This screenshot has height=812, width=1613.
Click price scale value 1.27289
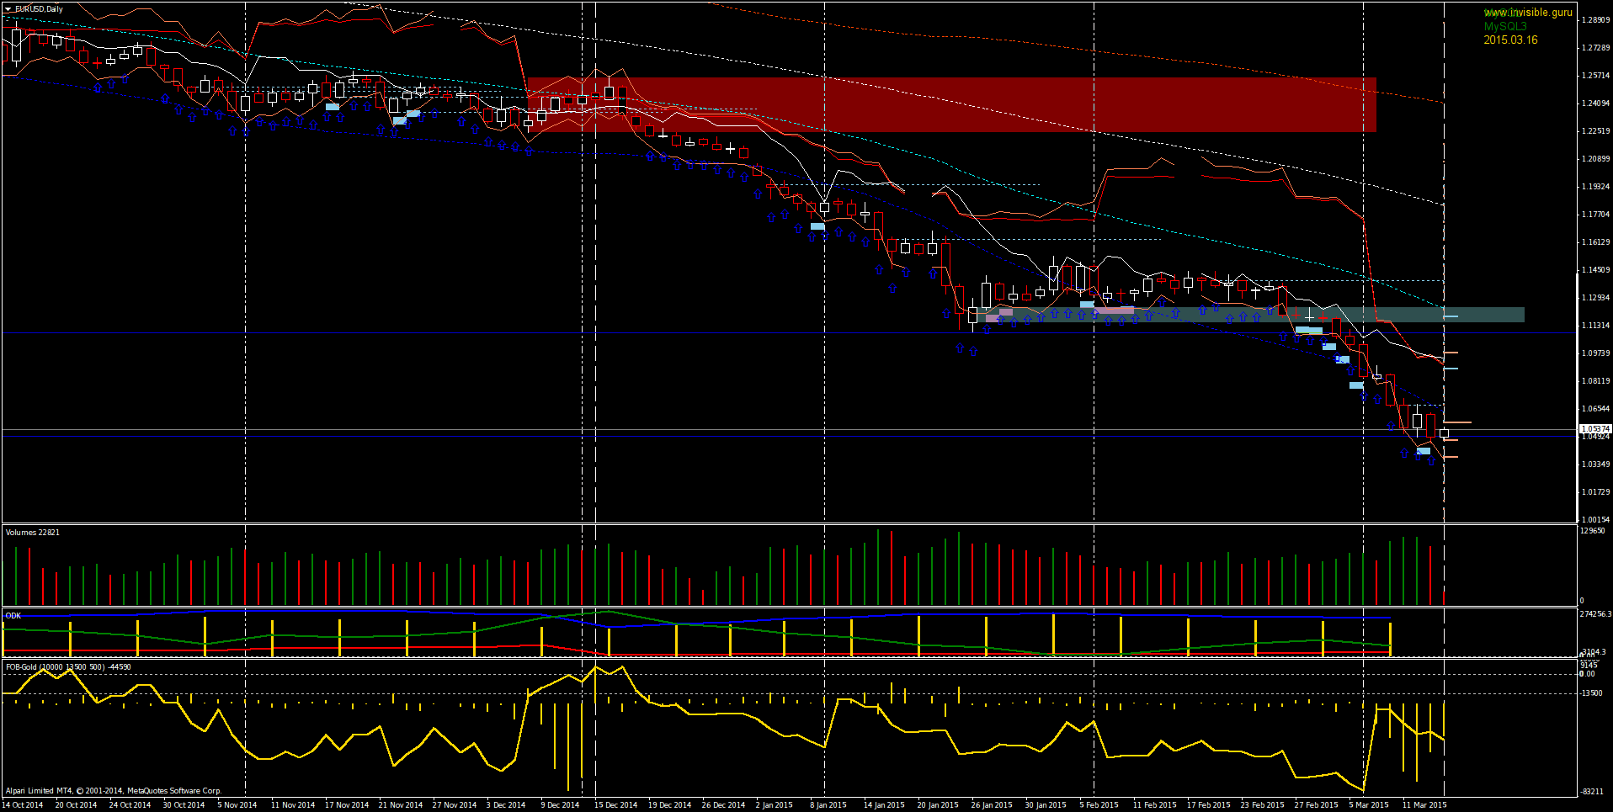tap(1596, 48)
